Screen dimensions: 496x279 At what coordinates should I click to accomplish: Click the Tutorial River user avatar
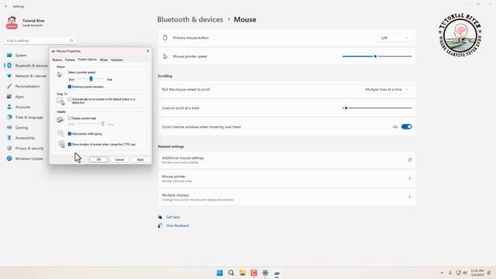[x=12, y=22]
